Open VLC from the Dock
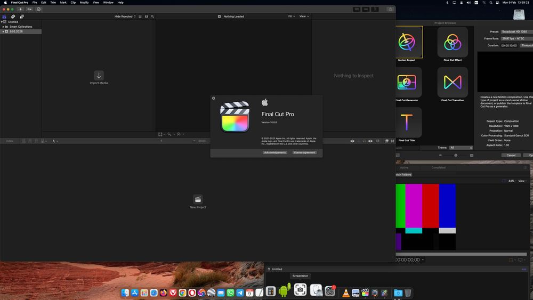Viewport: 533px width, 300px height. (x=346, y=293)
